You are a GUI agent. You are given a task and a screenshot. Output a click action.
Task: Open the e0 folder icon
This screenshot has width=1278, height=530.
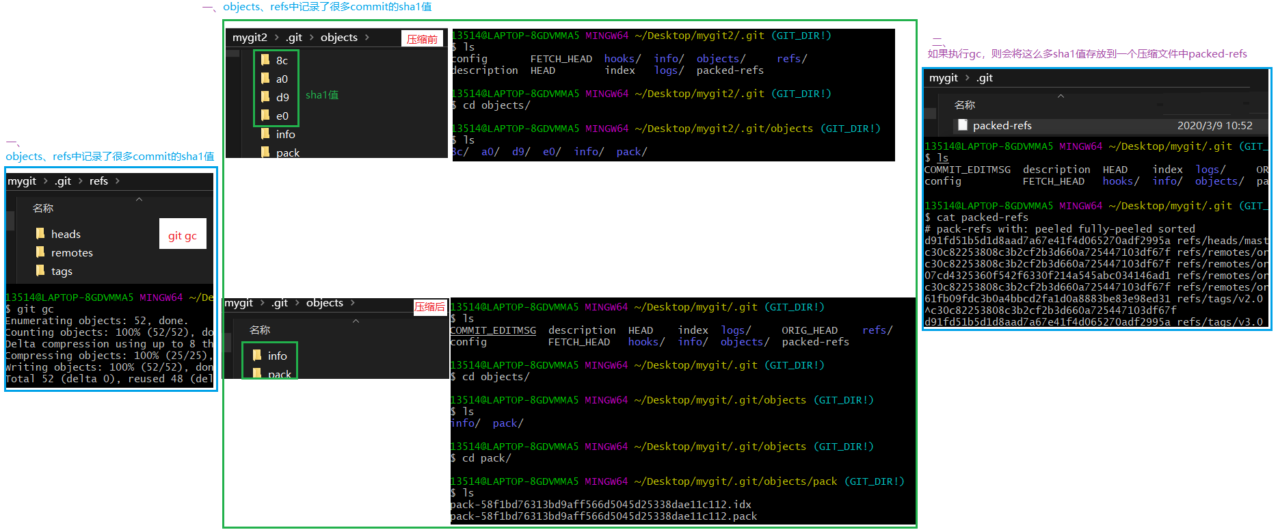265,116
